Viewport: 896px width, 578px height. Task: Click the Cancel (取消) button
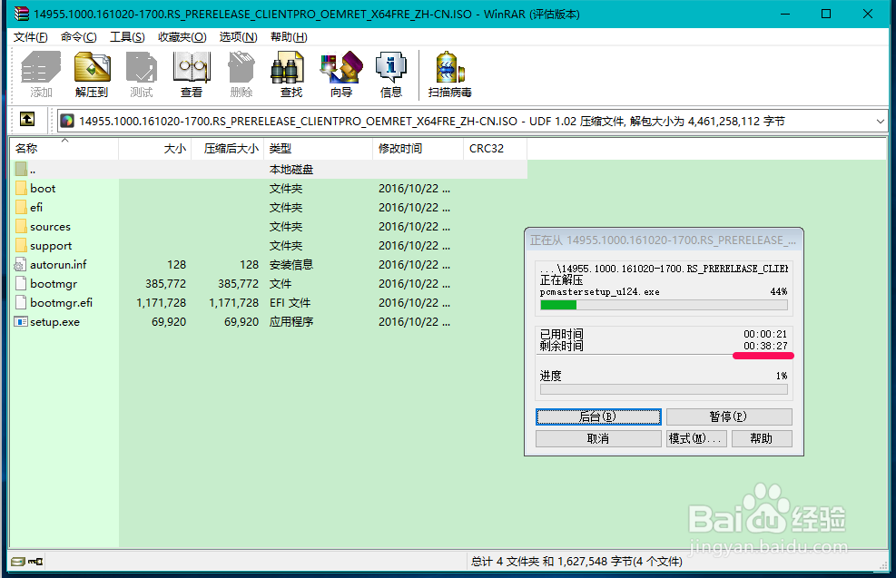(598, 438)
